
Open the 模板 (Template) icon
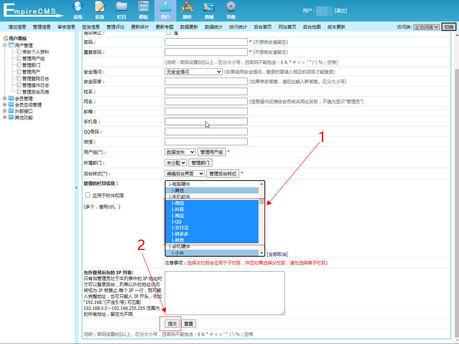click(x=144, y=8)
